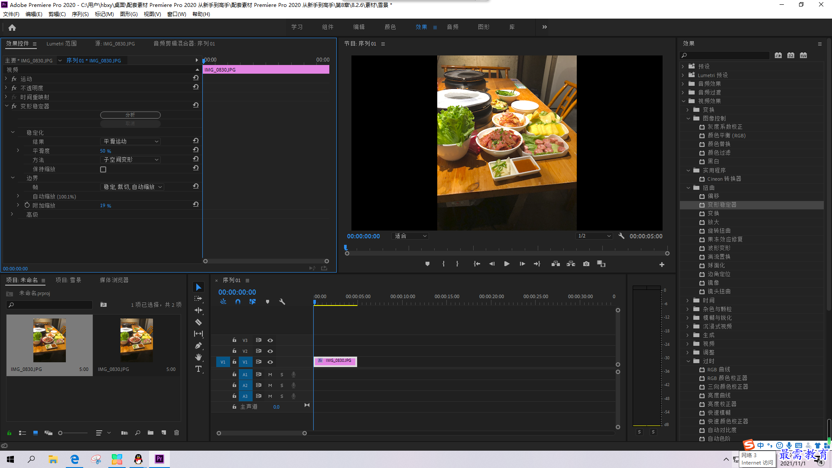This screenshot has height=468, width=832.
Task: Click the trash Clear icon in Project panel
Action: [176, 432]
